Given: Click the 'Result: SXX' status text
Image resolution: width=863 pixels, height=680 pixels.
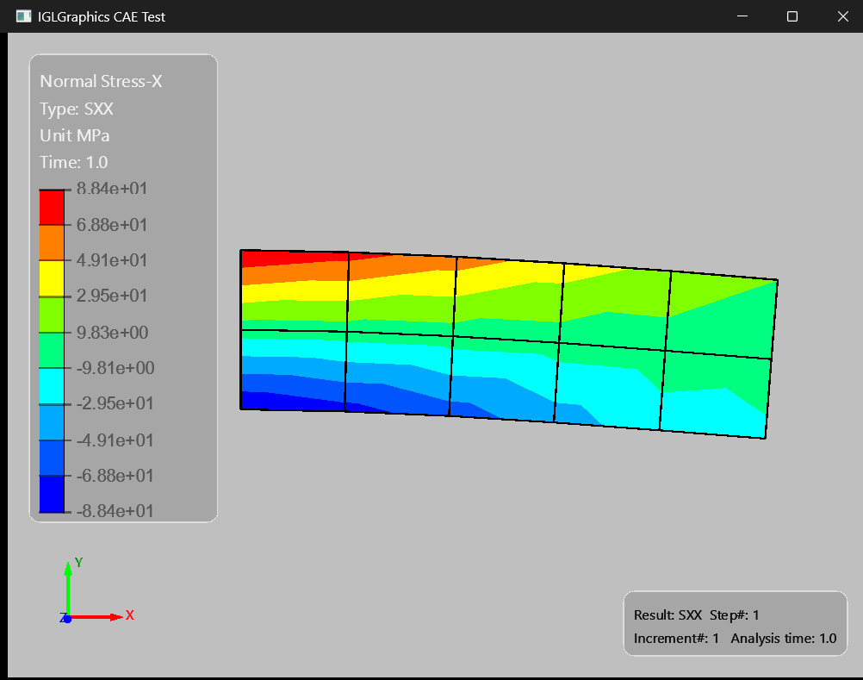Looking at the screenshot, I should pos(667,615).
